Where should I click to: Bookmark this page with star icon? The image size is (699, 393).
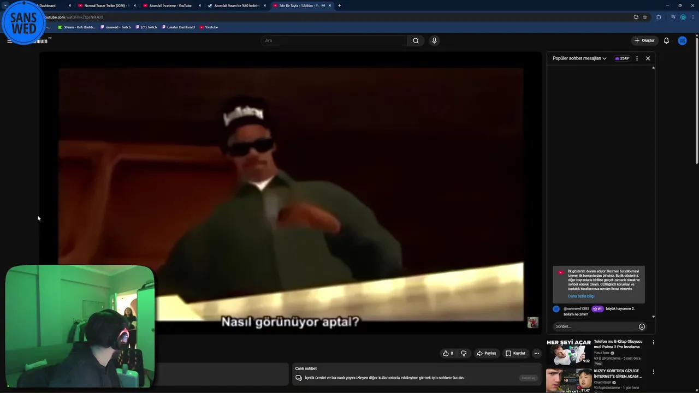click(645, 17)
